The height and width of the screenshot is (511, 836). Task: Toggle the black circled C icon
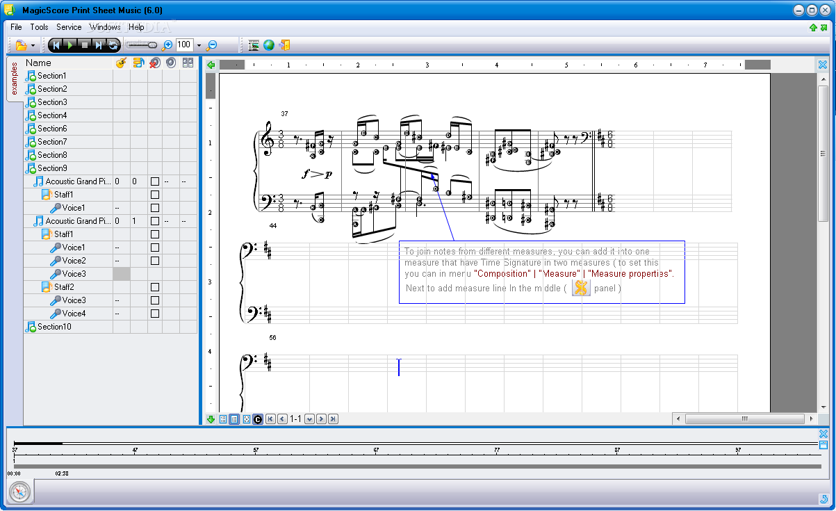click(x=258, y=419)
